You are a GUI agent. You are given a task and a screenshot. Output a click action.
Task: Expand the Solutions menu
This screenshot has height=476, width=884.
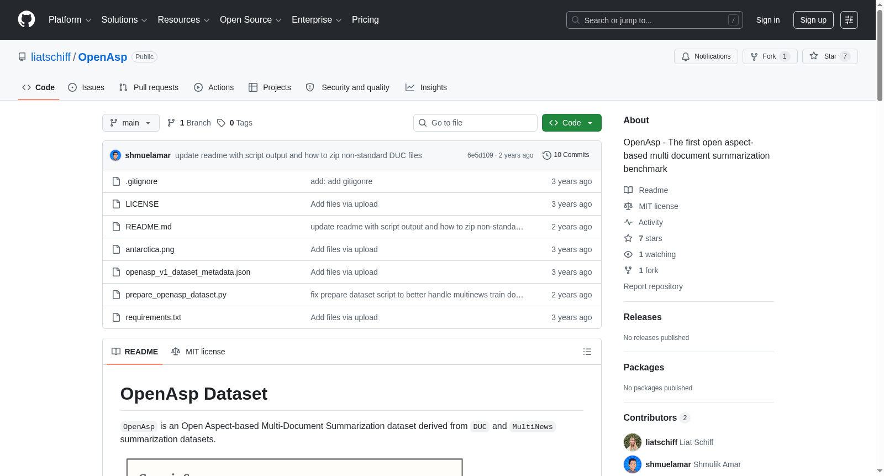click(x=124, y=20)
